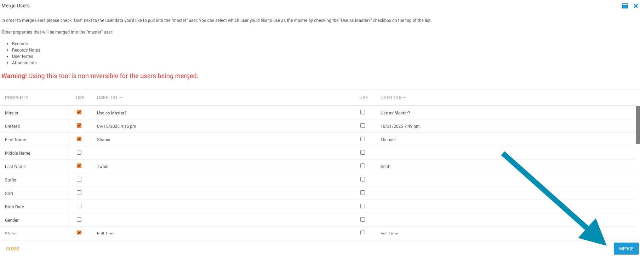
Task: Uncheck Created date for User 131
Action: click(x=79, y=126)
